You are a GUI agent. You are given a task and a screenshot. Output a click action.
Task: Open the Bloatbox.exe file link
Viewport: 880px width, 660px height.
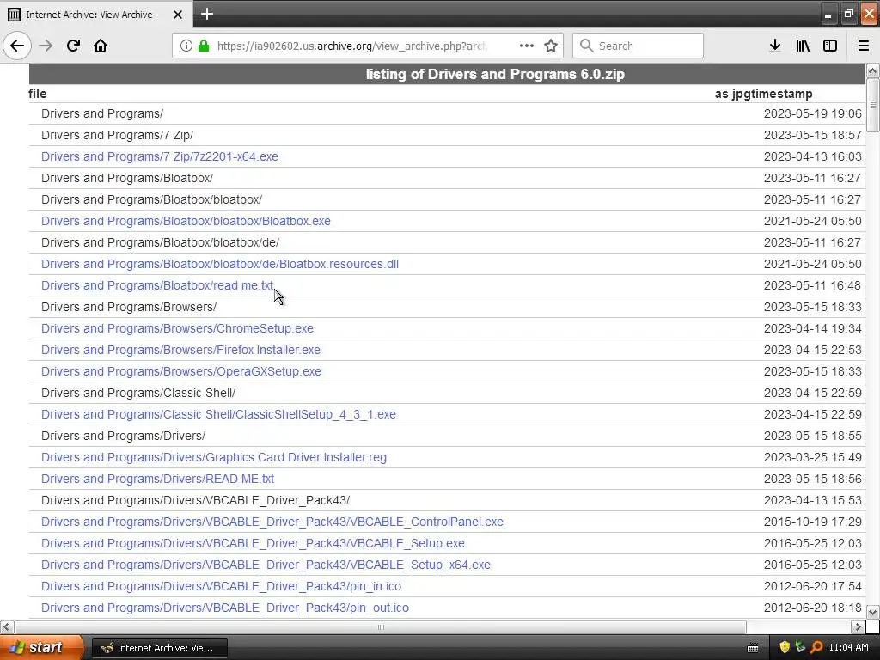point(186,221)
